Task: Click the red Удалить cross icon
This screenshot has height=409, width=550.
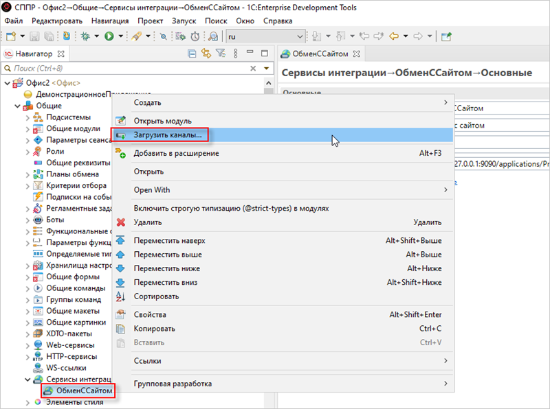Action: coord(121,222)
